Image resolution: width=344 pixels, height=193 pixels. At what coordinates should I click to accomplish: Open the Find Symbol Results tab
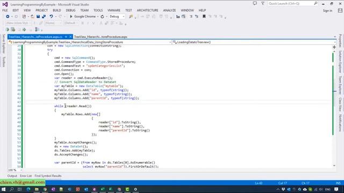pyautogui.click(x=48, y=176)
